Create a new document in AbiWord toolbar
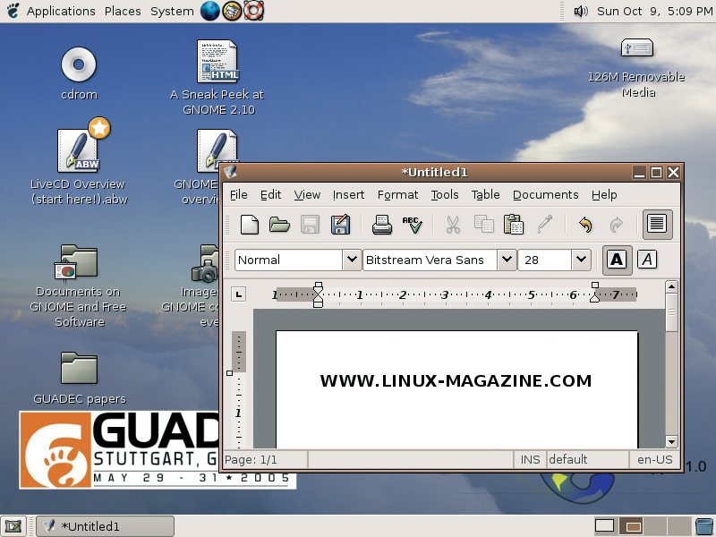 coord(250,225)
